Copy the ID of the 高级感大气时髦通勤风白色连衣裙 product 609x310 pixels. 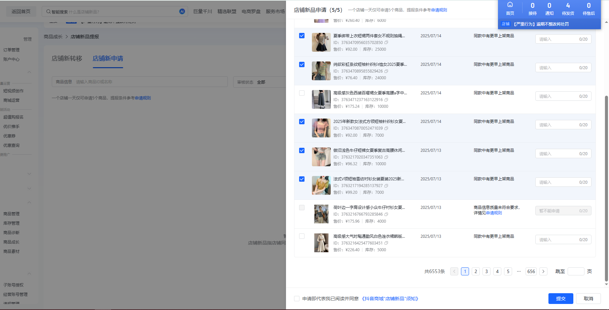(x=386, y=243)
